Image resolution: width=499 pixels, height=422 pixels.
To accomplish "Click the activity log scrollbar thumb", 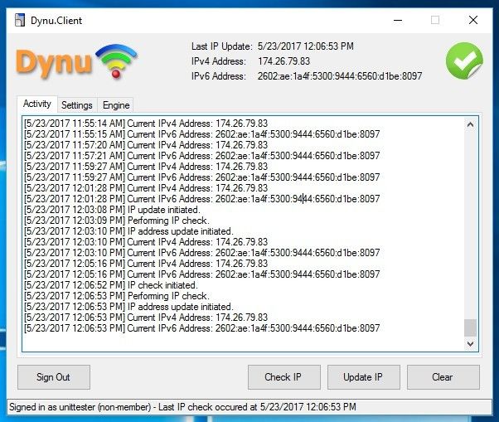I will tap(470, 327).
